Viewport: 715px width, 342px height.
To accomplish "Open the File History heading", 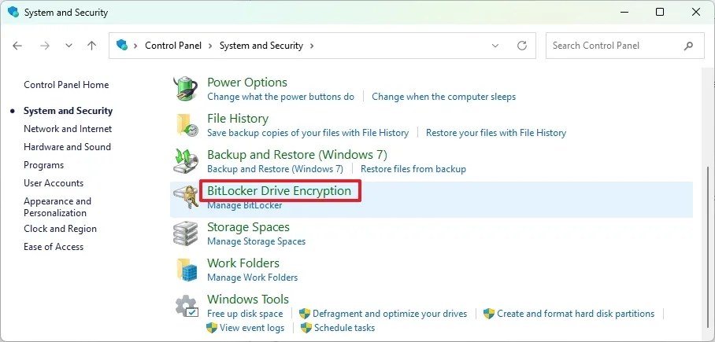I will [x=238, y=119].
